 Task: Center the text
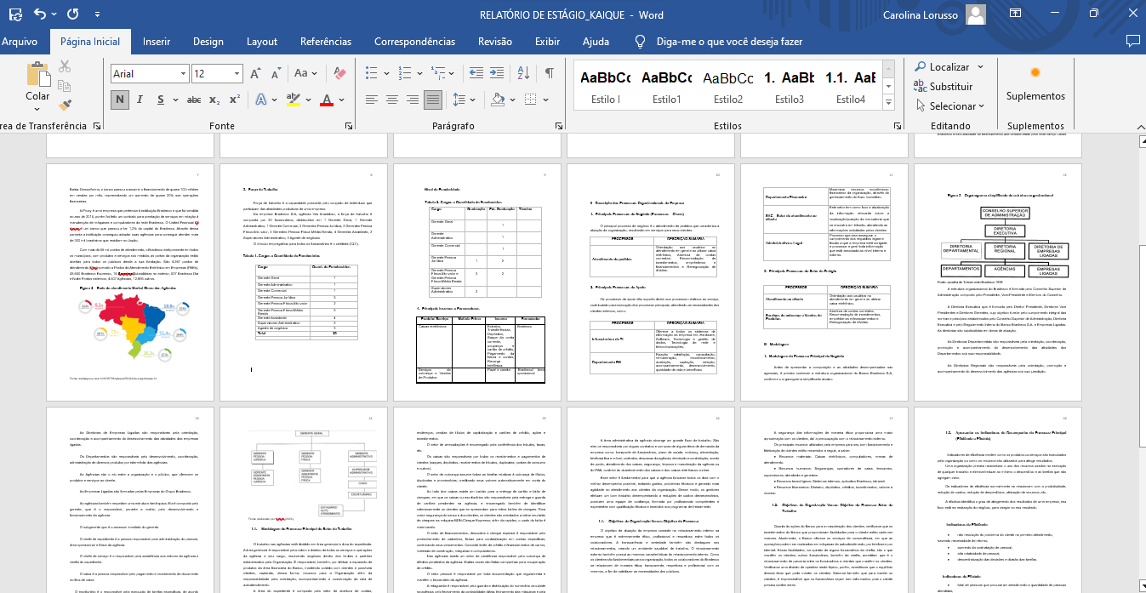(393, 100)
